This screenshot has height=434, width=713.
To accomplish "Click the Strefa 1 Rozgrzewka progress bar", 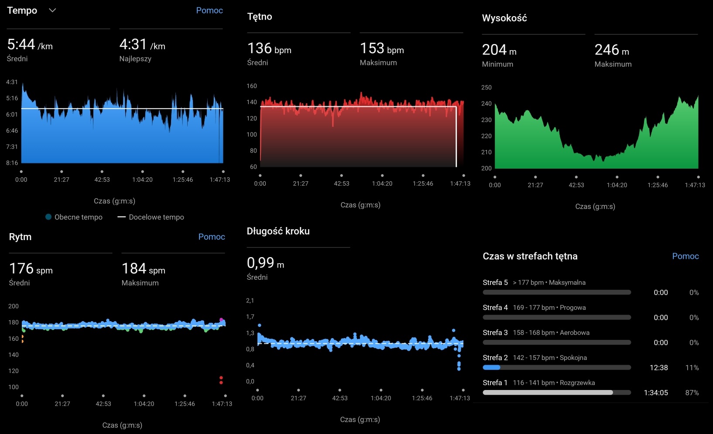I will pyautogui.click(x=556, y=393).
